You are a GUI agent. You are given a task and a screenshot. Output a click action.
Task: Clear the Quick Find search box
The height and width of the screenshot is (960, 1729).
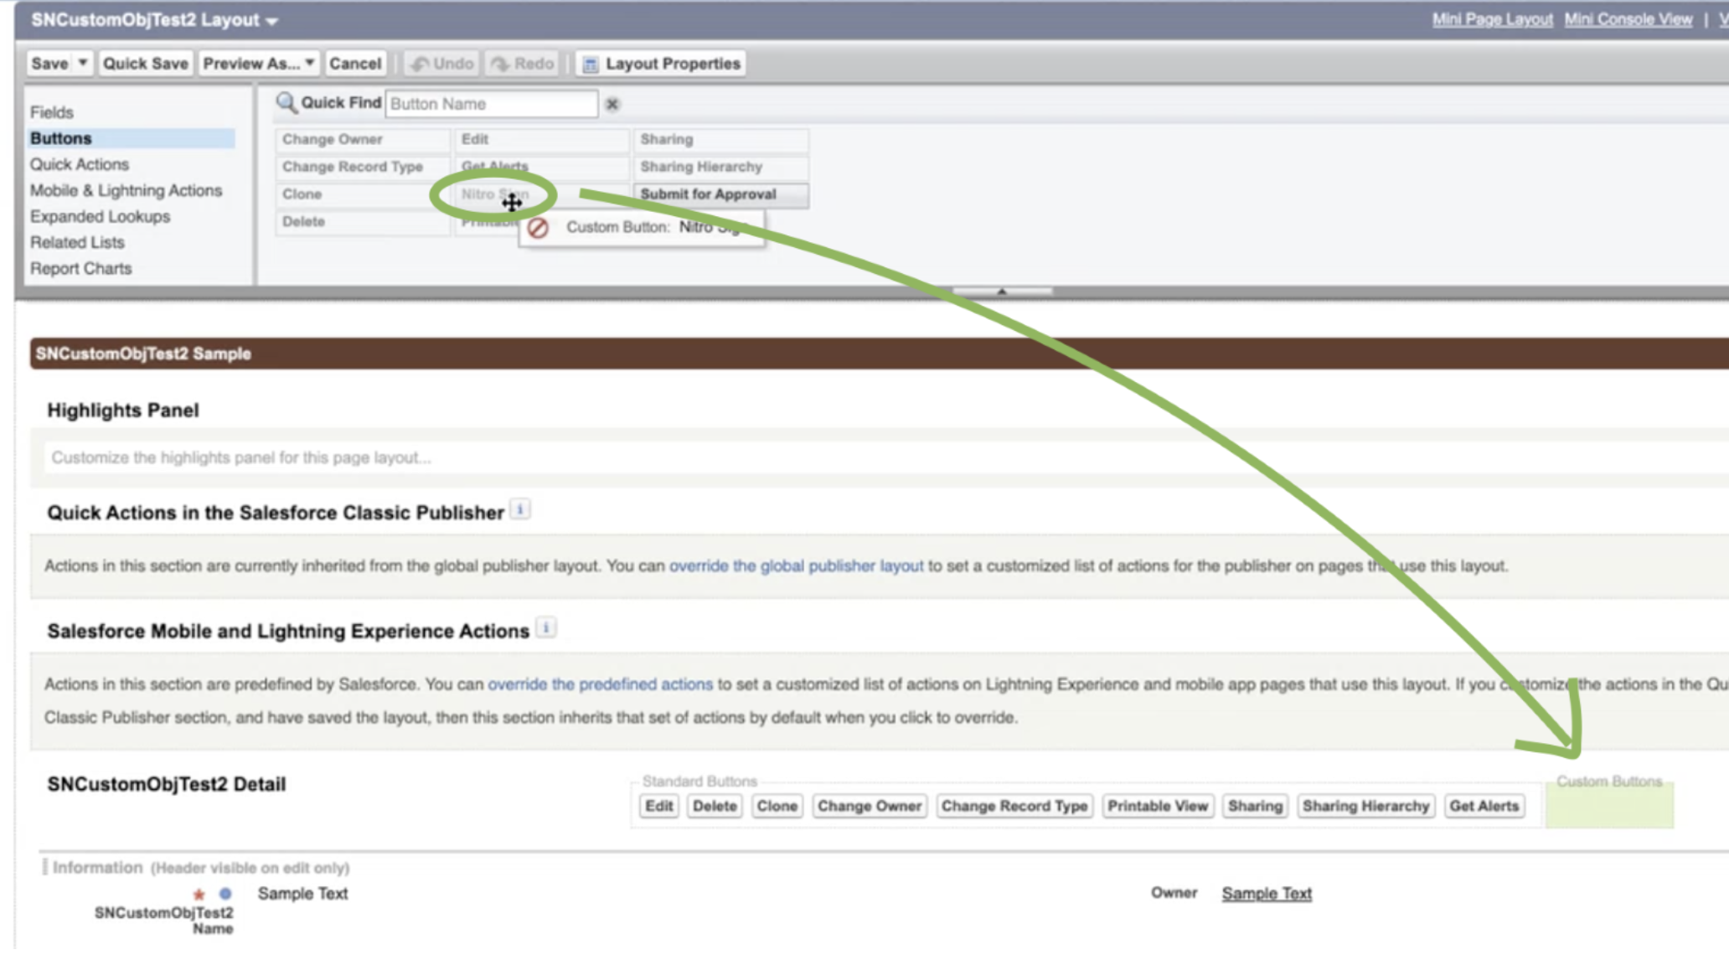tap(612, 104)
